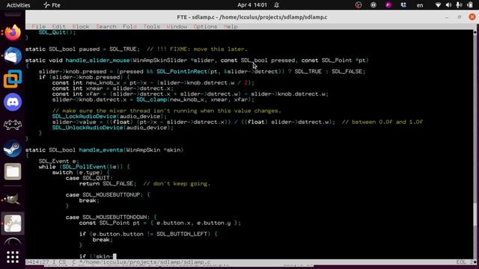Click SDL_BUTTON_LEFT in the if condition

click(x=182, y=234)
